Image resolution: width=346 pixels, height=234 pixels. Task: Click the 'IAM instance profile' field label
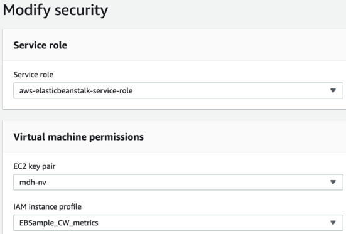pos(48,206)
